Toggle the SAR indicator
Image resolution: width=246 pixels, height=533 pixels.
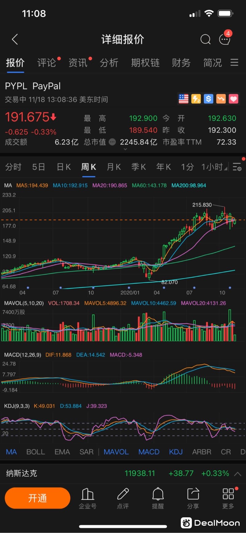click(86, 452)
